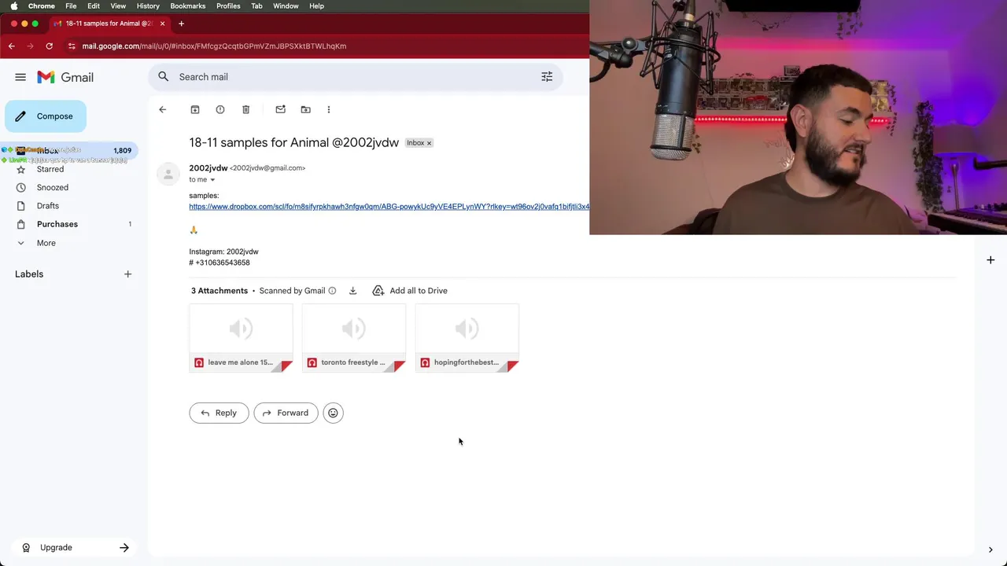Open 'hopingforthebest' audio attachment
The image size is (1007, 566).
(x=467, y=338)
